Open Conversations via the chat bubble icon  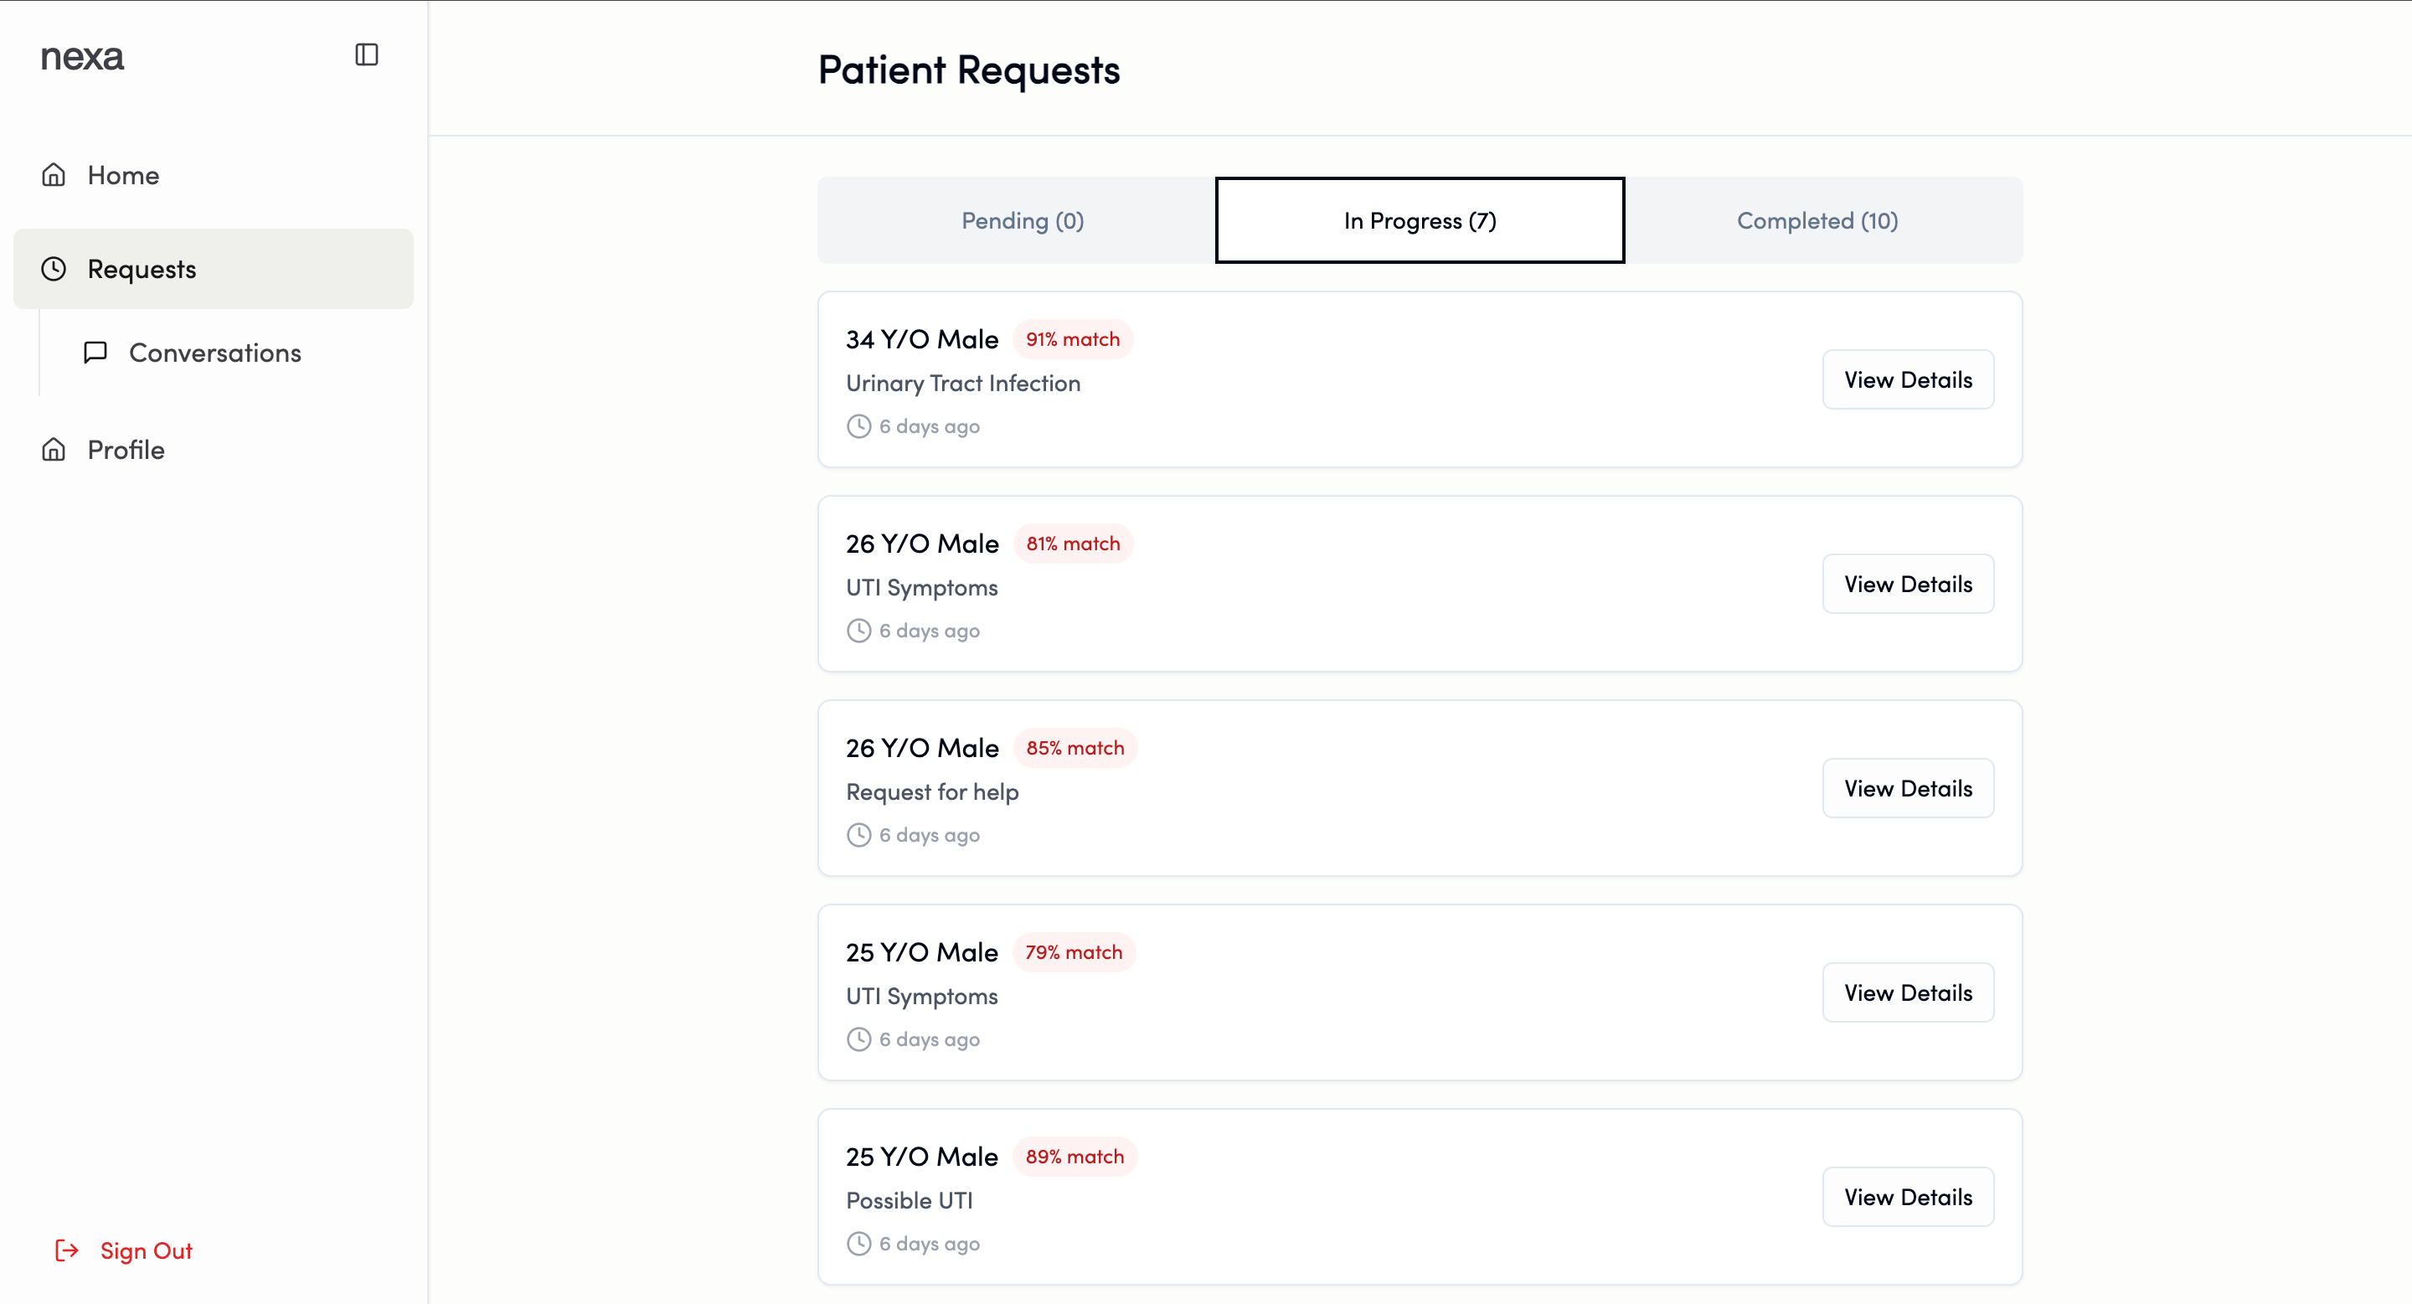coord(95,352)
